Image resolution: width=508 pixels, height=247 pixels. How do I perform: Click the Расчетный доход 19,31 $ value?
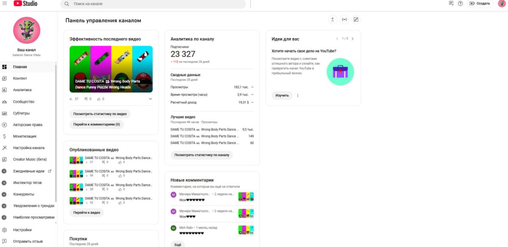coord(243,102)
